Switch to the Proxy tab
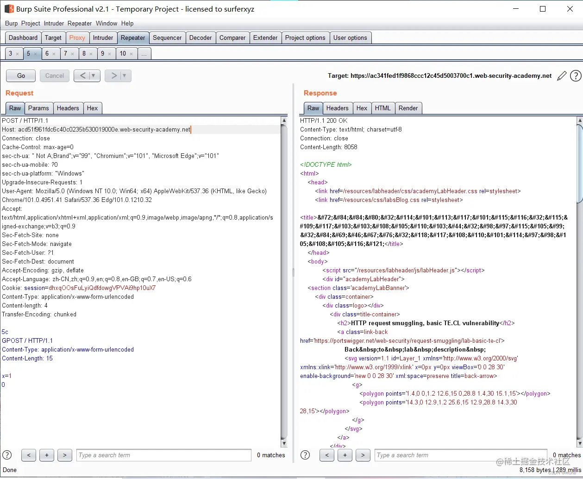 77,38
